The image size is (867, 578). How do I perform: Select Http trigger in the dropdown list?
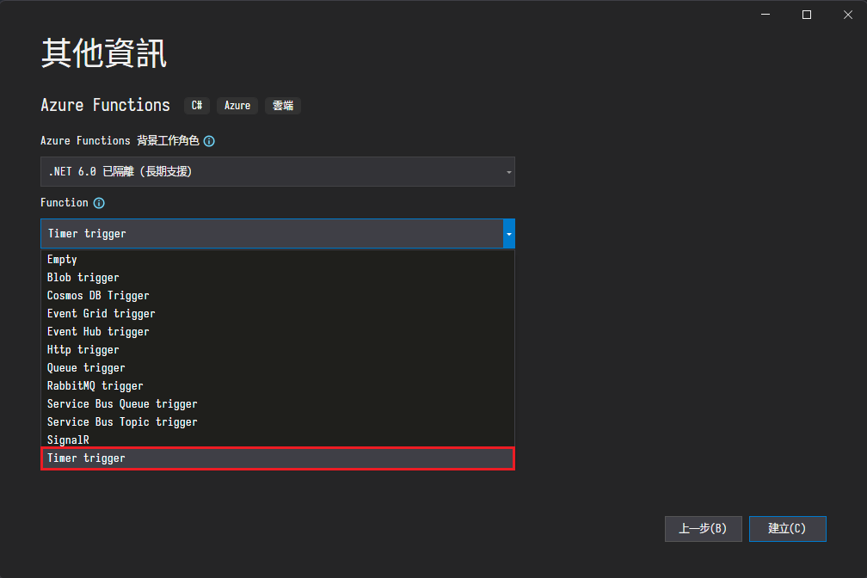pos(278,349)
